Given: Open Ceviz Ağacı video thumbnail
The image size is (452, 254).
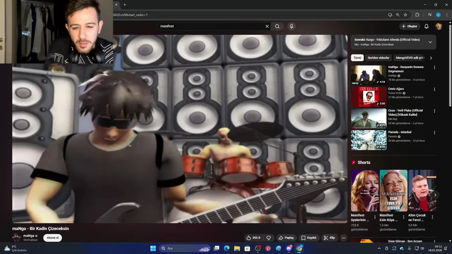Looking at the screenshot, I should 369,97.
